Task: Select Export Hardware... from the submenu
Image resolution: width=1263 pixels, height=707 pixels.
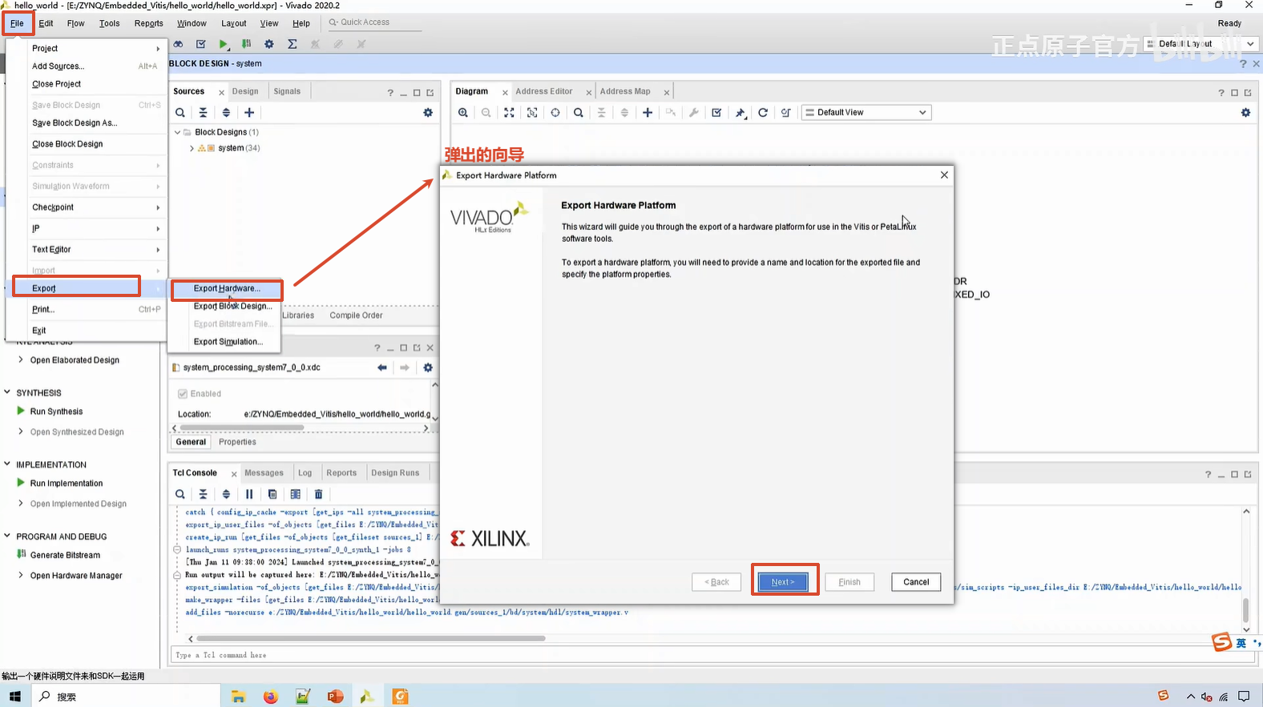Action: (227, 288)
